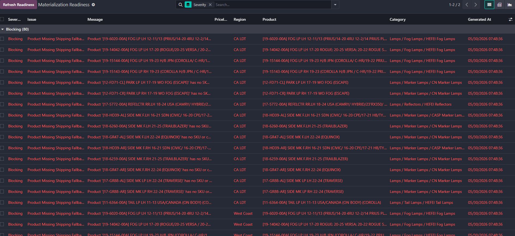Screen dimensions: 515x236
Task: Sort by the Region column header
Action: pos(240,19)
